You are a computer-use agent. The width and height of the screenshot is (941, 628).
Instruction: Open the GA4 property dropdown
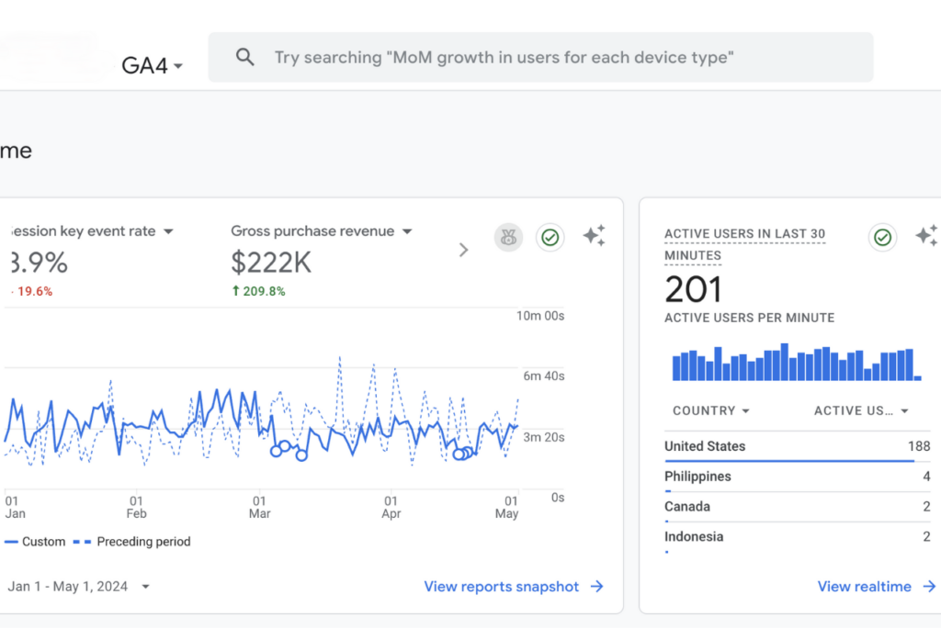[153, 66]
